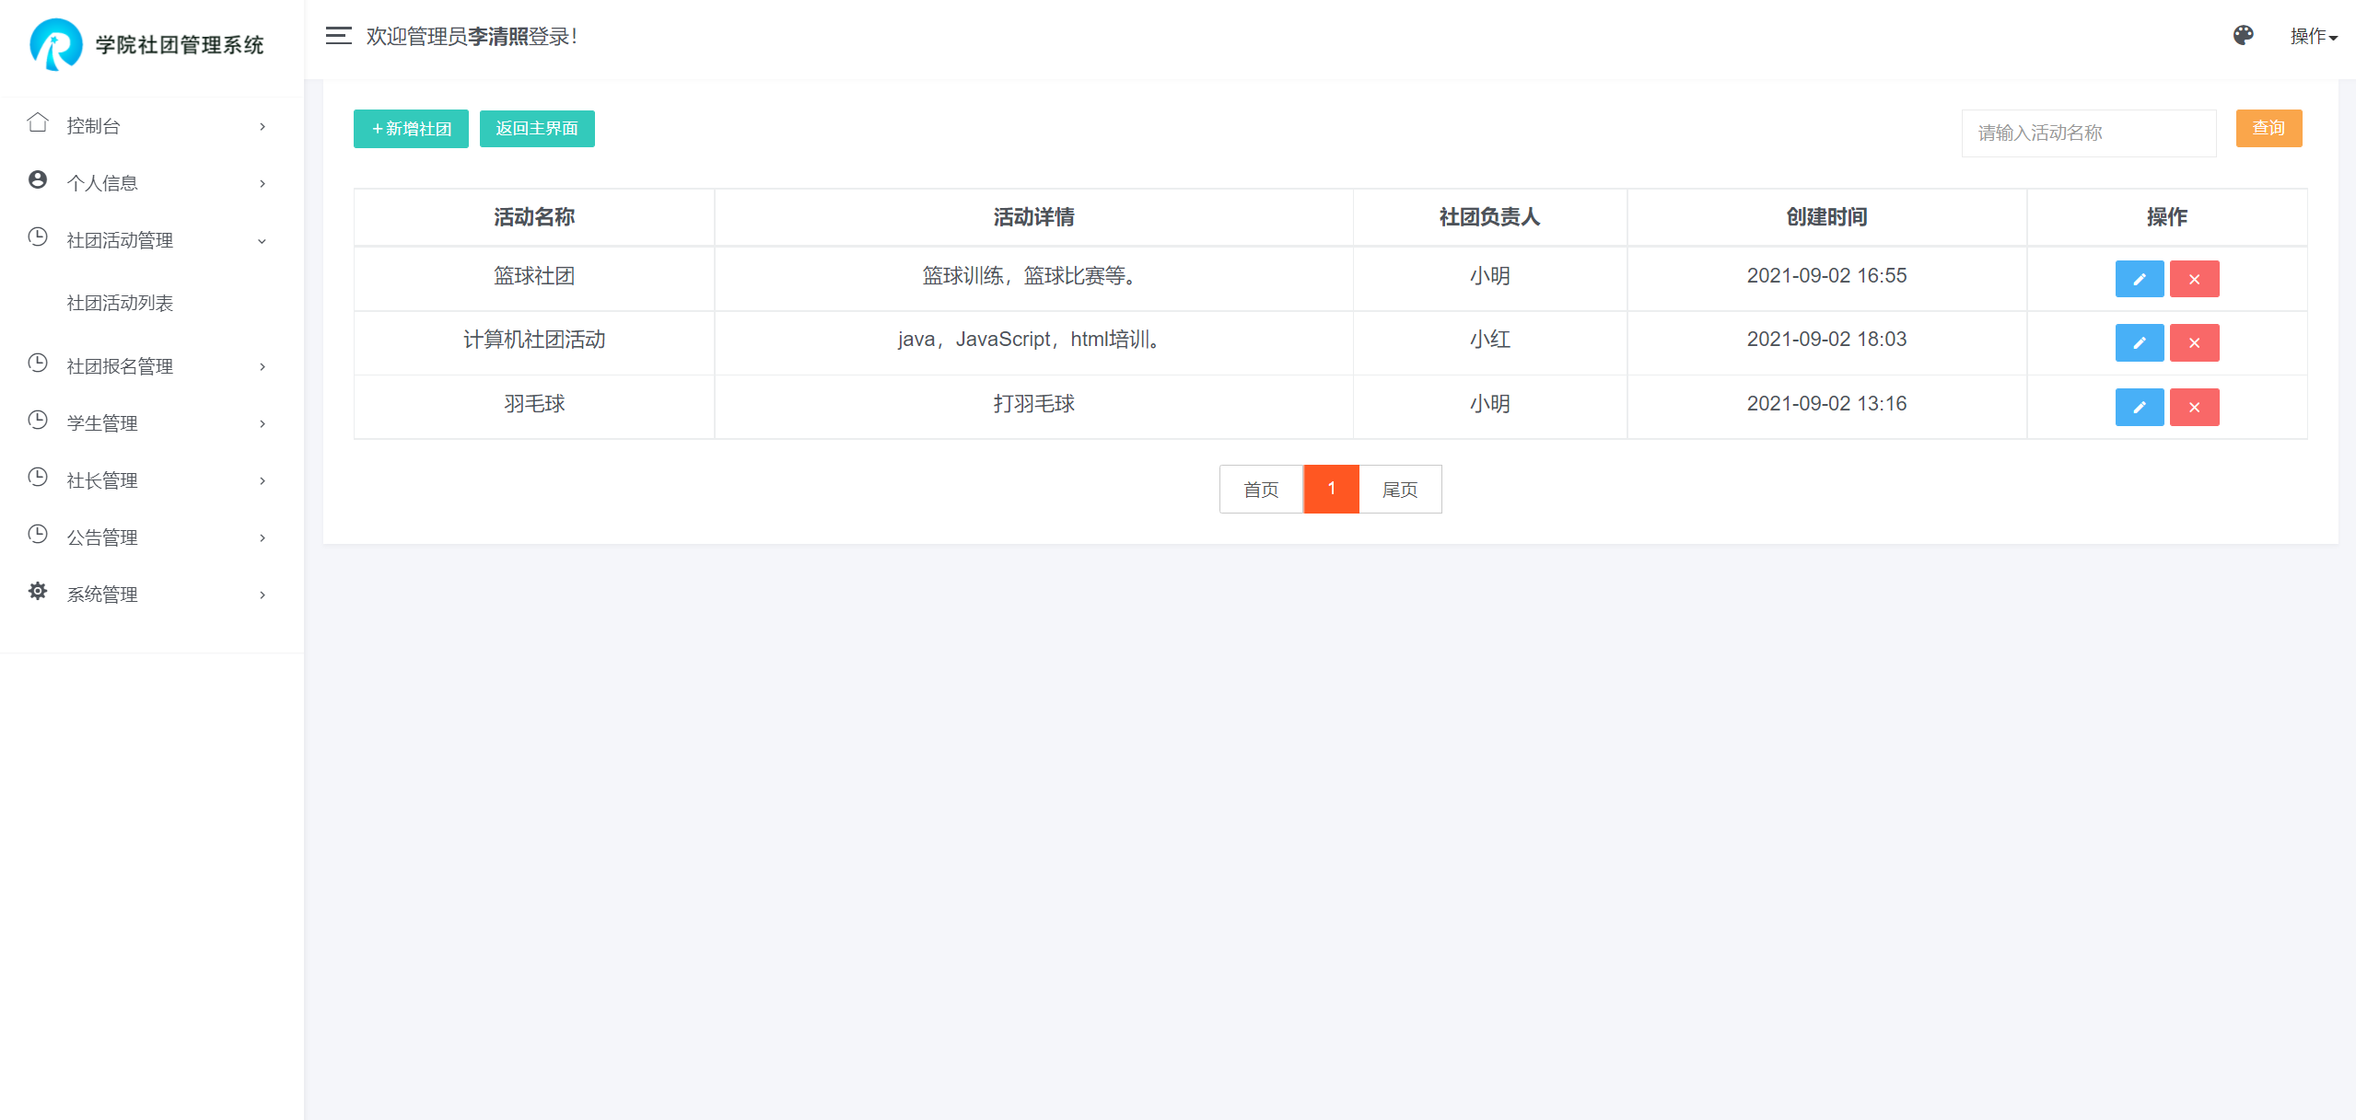Image resolution: width=2356 pixels, height=1120 pixels.
Task: Expand the 社团报名管理 sidebar menu
Action: point(147,366)
